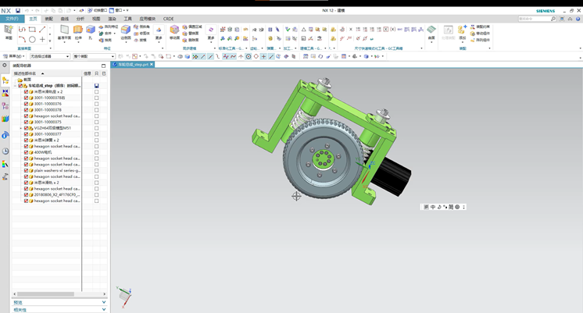Select the 基准平面 datum plane tool
The width and height of the screenshot is (583, 313).
tap(64, 31)
